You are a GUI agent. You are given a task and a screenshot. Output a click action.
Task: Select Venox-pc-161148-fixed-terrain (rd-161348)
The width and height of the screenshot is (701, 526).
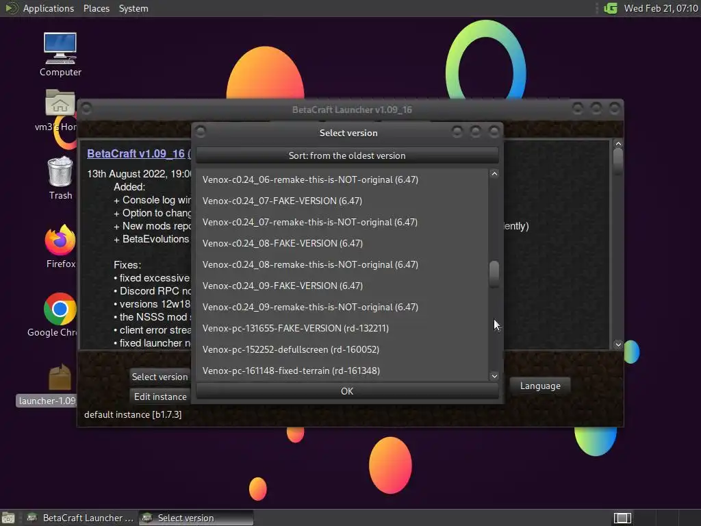(x=342, y=371)
